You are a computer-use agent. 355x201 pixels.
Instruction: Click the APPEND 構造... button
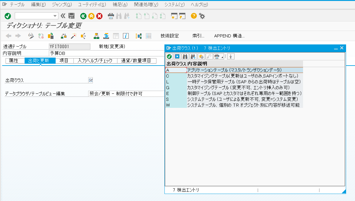pos(229,36)
